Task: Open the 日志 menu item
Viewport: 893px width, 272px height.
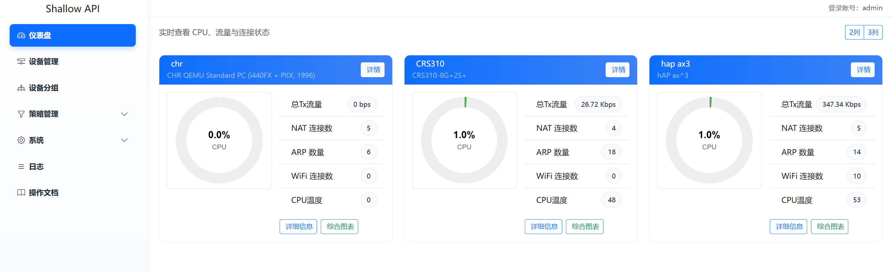Action: 36,167
